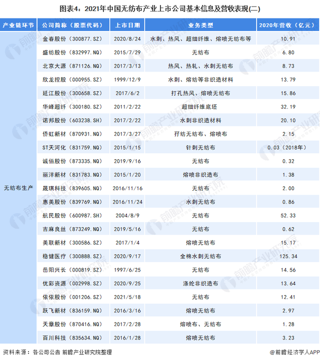Select listing date 2020/8/24
This screenshot has width=320, height=361.
127,39
